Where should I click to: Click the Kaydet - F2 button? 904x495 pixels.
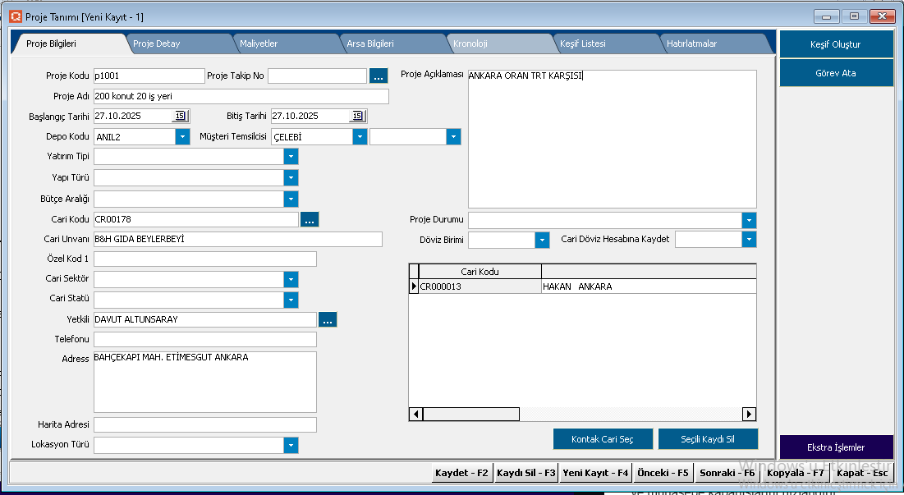[x=461, y=473]
